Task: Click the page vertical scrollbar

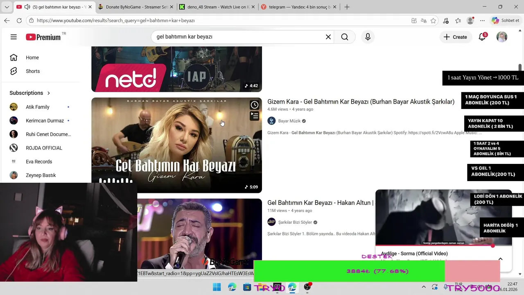Action: click(x=520, y=68)
